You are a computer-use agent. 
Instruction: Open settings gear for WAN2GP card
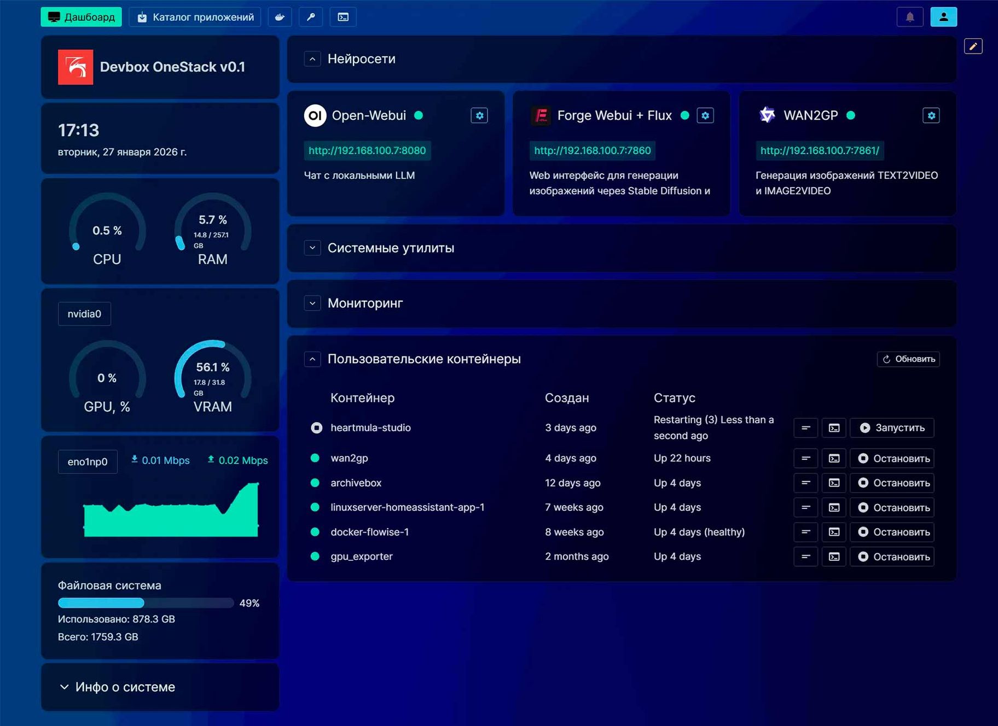[931, 115]
